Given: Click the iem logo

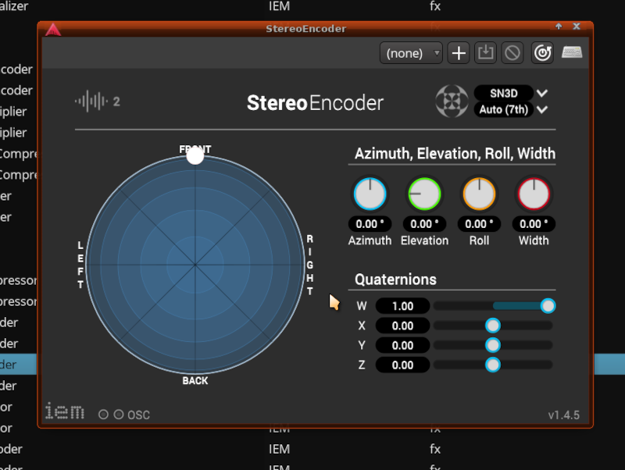Looking at the screenshot, I should pos(64,411).
